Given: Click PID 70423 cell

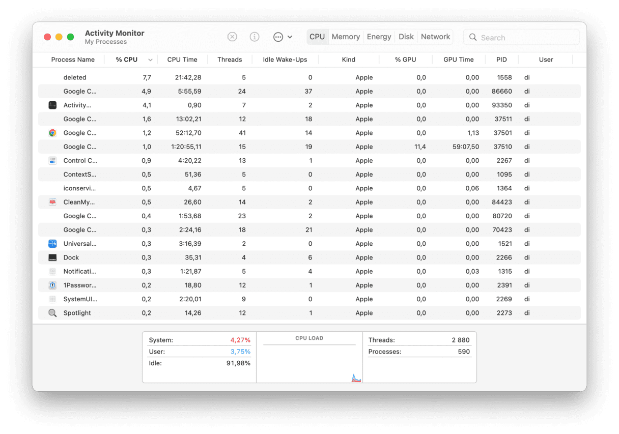Looking at the screenshot, I should [502, 230].
